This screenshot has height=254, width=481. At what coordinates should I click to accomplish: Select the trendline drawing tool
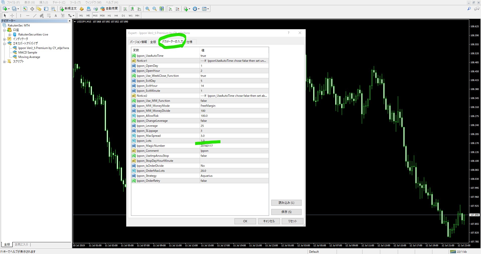click(35, 15)
